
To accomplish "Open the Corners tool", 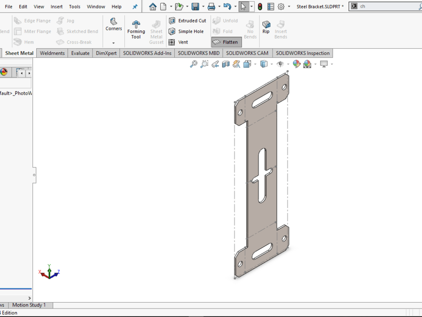I will [114, 25].
